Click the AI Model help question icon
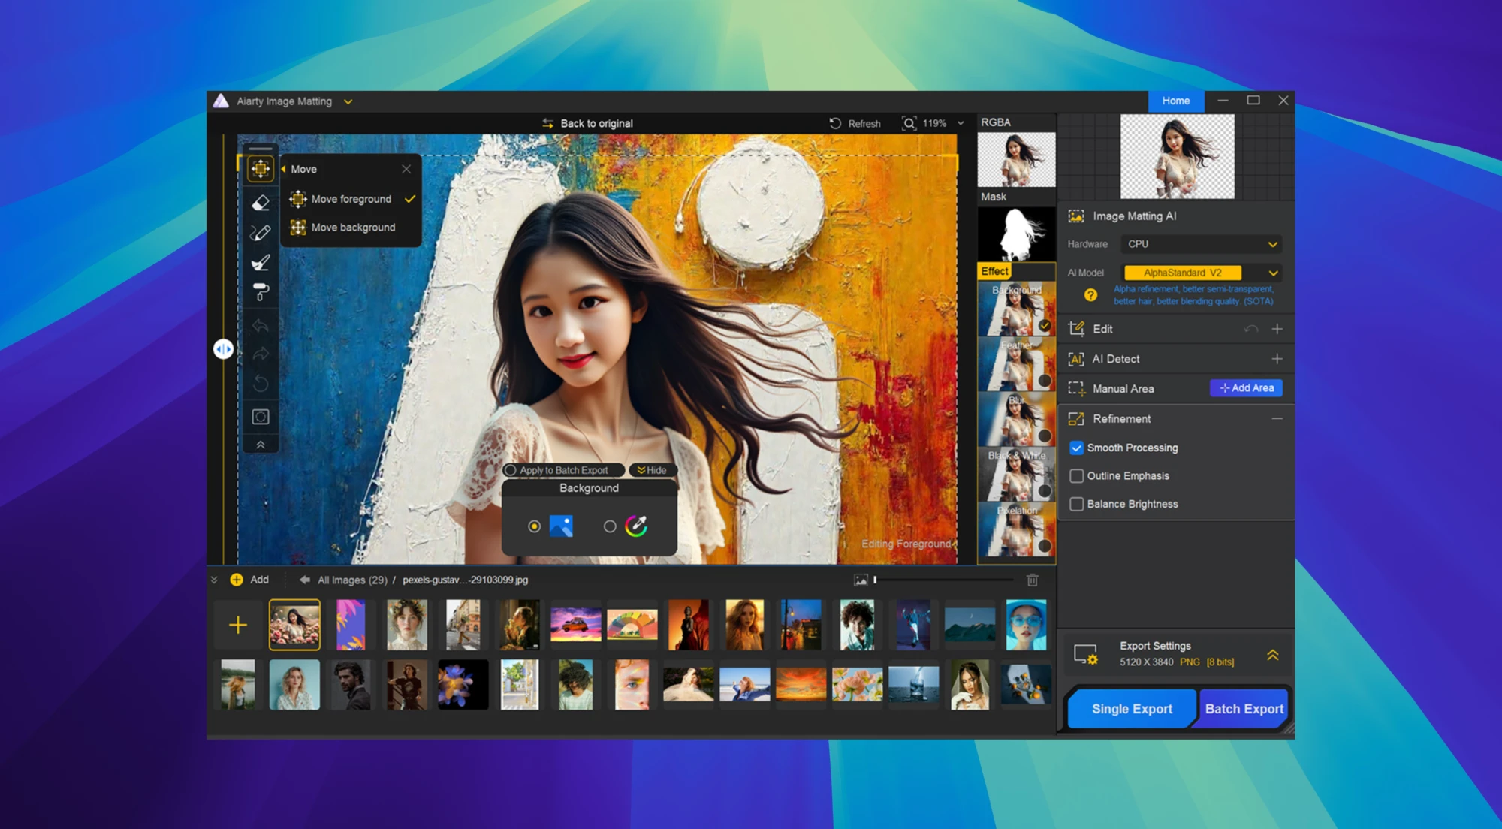The height and width of the screenshot is (829, 1502). [x=1090, y=295]
